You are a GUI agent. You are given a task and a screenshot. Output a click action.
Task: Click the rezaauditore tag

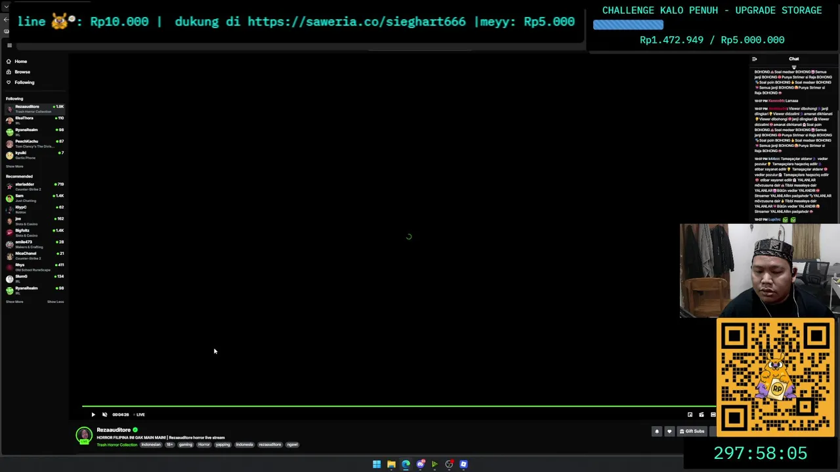point(270,444)
